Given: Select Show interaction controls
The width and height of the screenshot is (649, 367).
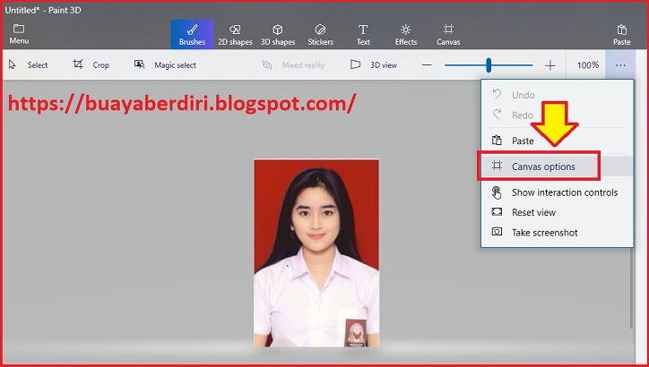Looking at the screenshot, I should coord(557,192).
